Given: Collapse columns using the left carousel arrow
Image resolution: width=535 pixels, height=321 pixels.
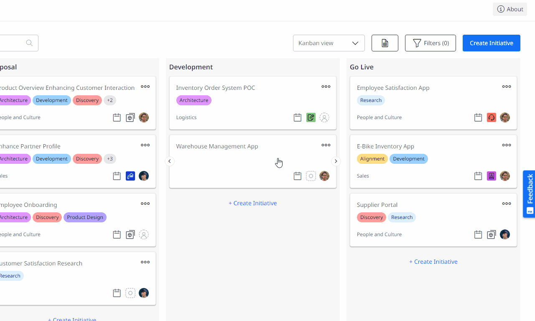Looking at the screenshot, I should pyautogui.click(x=170, y=161).
